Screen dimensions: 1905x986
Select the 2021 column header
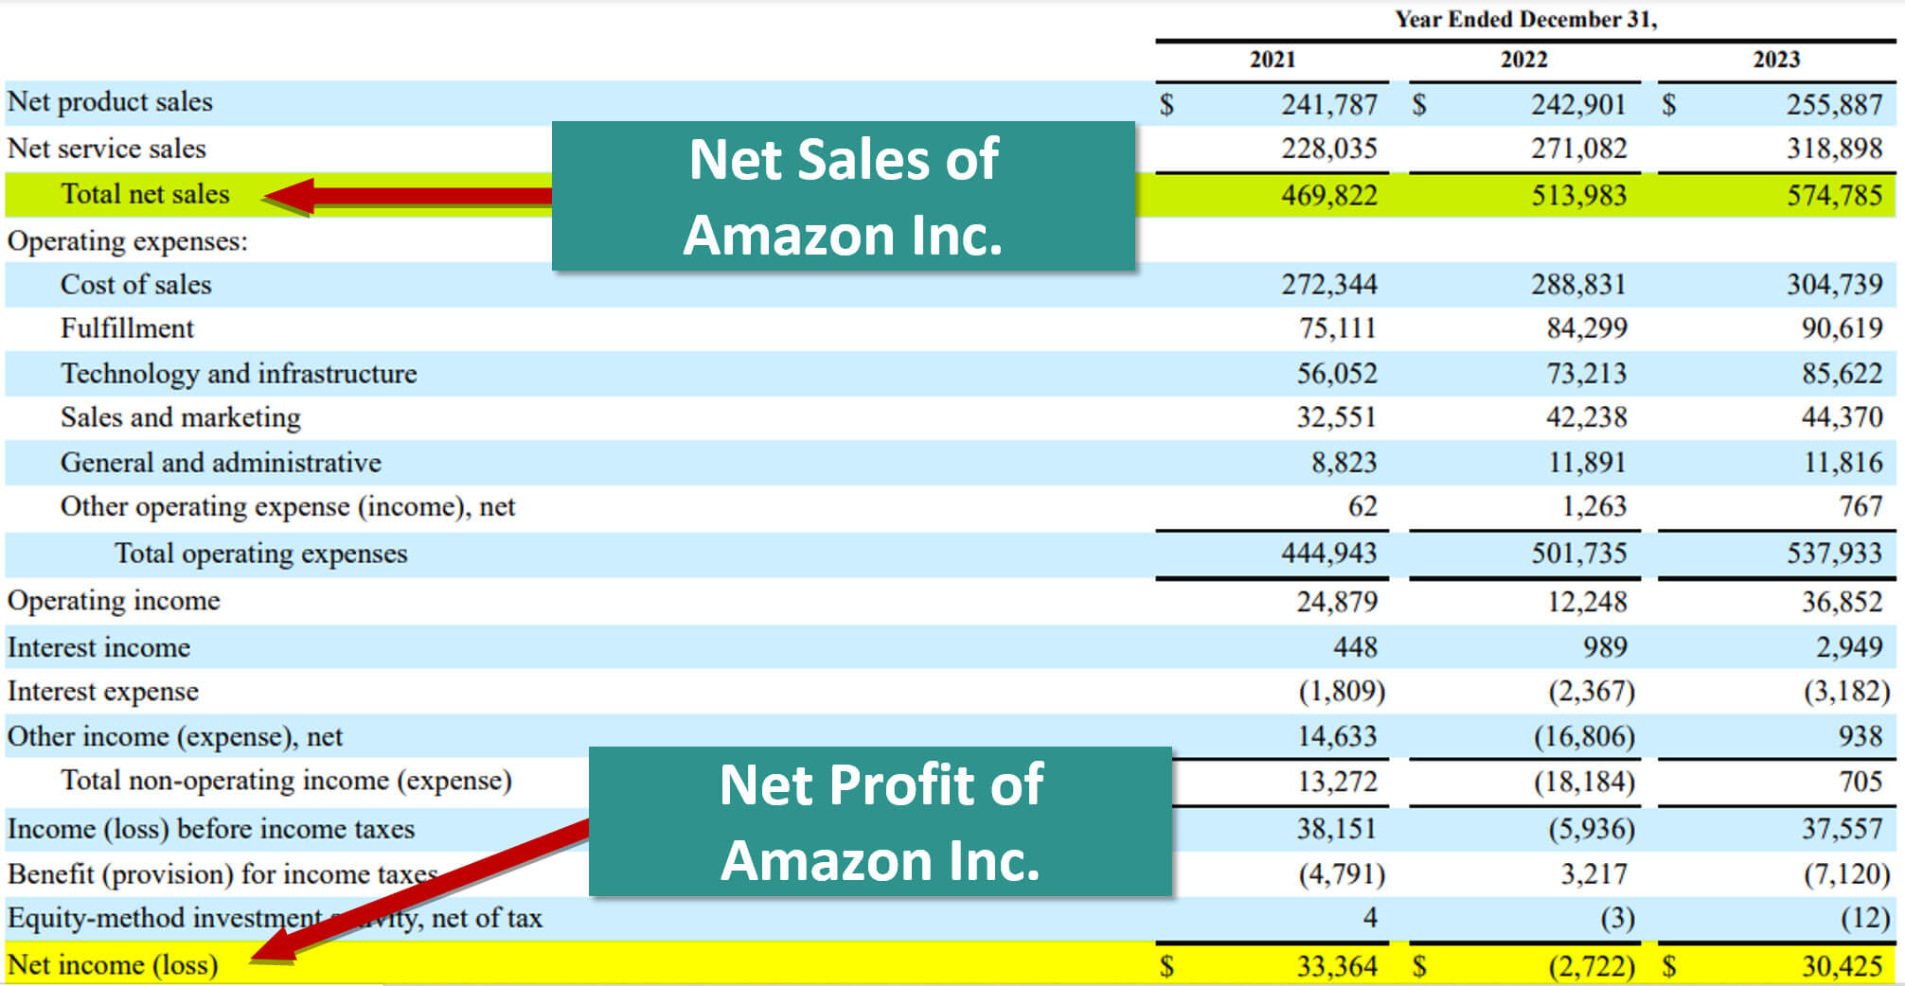1272,60
